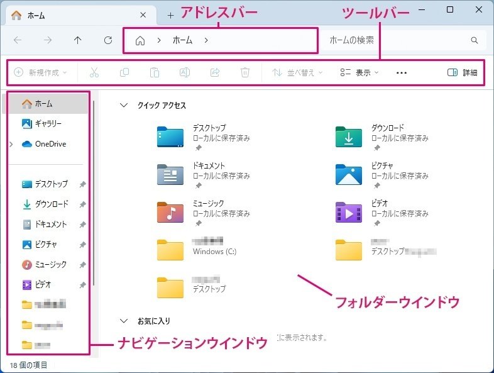Maximize the Explorer window
Image resolution: width=494 pixels, height=373 pixels.
coord(450,10)
